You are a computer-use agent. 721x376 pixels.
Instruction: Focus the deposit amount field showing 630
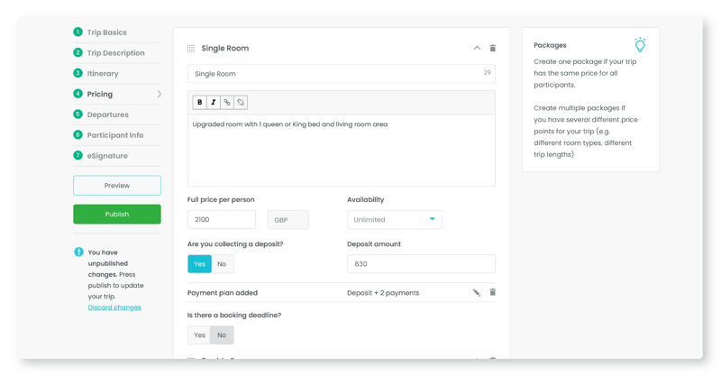pyautogui.click(x=421, y=263)
